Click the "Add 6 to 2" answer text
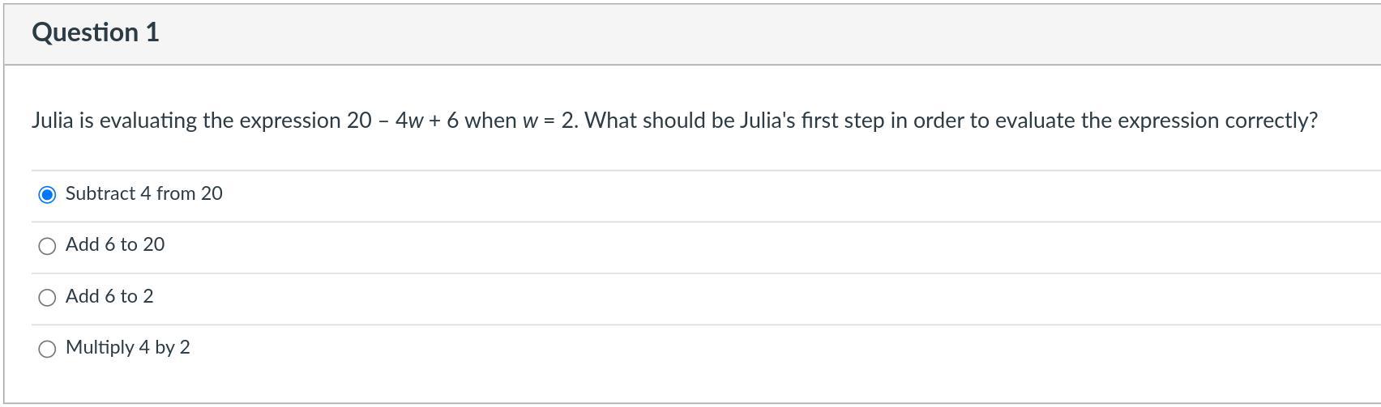The image size is (1381, 407). point(109,296)
